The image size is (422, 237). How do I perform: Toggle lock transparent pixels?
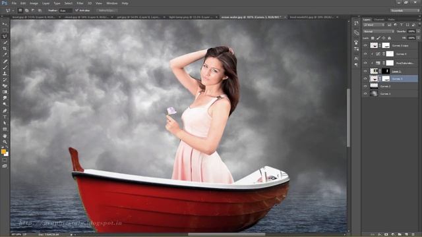click(x=373, y=38)
